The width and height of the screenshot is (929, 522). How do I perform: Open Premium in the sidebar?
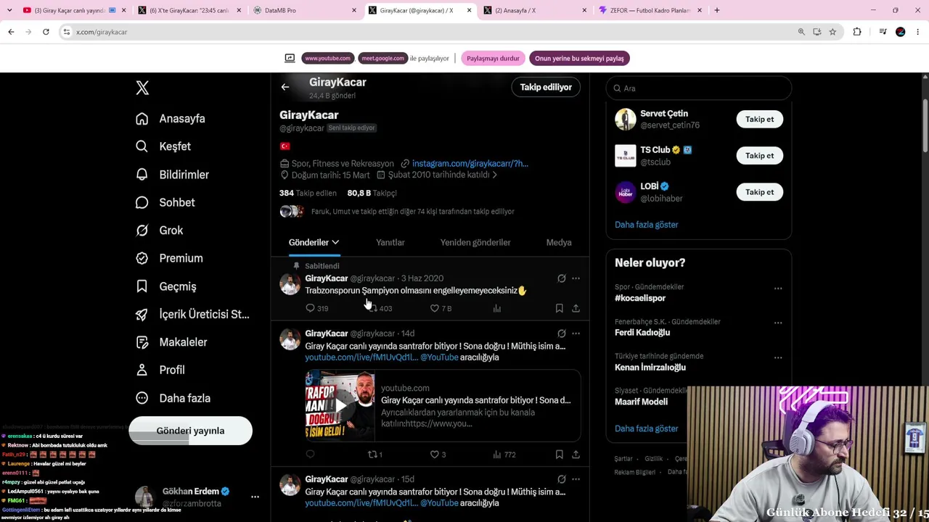169,258
